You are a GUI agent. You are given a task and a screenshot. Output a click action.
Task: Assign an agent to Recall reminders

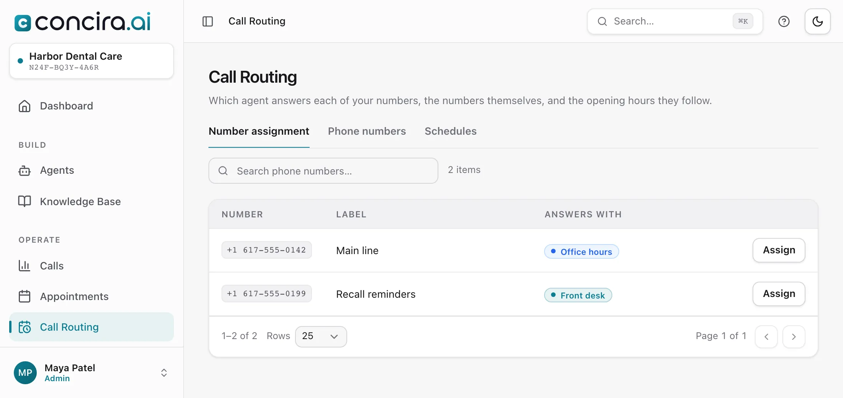point(779,294)
